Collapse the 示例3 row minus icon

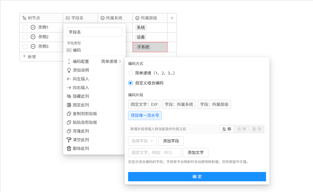pyautogui.click(x=33, y=46)
